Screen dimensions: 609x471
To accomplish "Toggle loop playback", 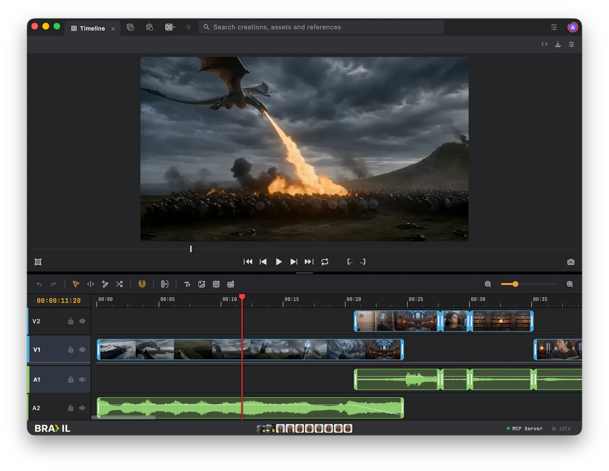I will tap(325, 262).
